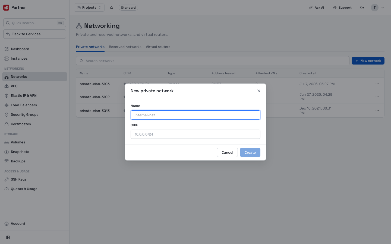Collapse the sidebar with the panel icon
The height and width of the screenshot is (244, 391).
(8, 237)
